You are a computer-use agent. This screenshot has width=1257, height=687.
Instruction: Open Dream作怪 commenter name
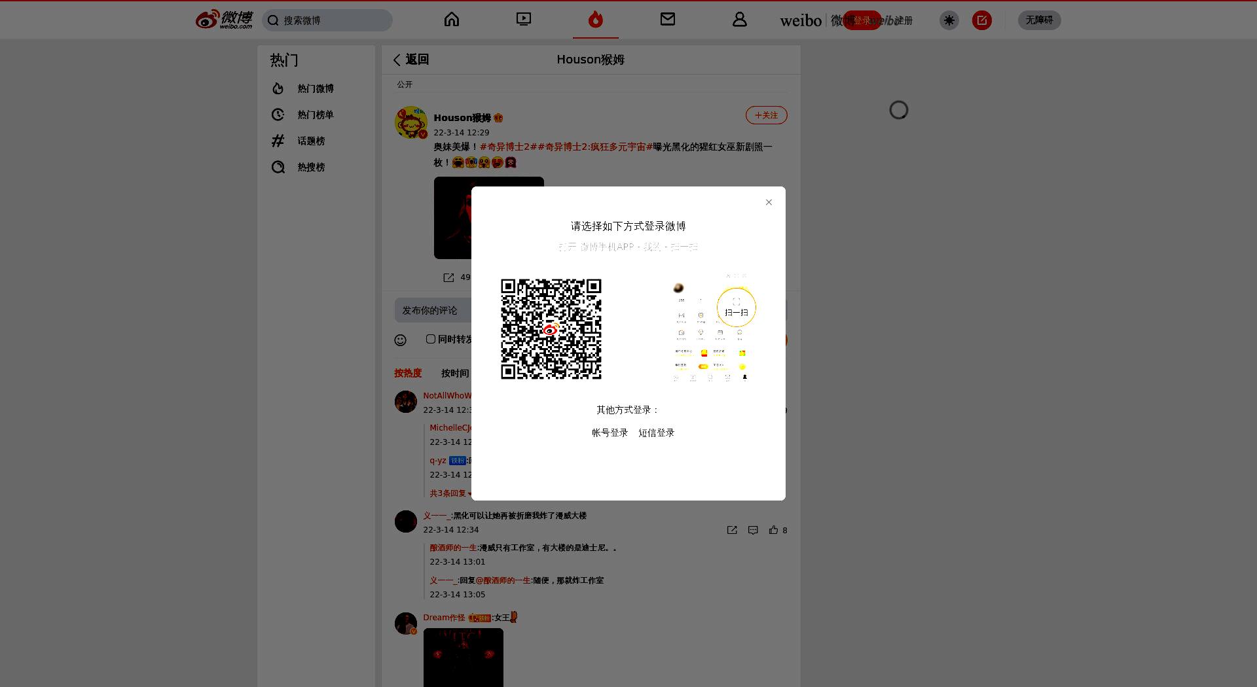[x=444, y=618]
